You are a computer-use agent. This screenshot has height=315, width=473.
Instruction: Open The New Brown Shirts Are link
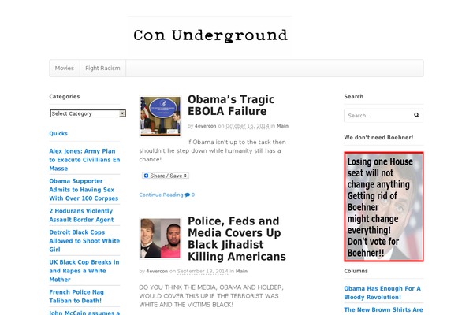383,309
